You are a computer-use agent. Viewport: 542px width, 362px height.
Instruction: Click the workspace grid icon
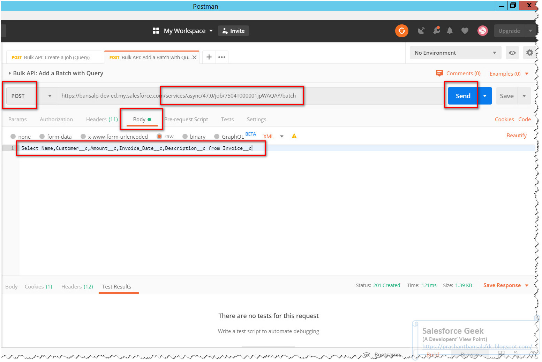point(156,31)
